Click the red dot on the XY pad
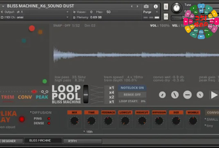Screen dimensions: 219x148 coord(32,29)
